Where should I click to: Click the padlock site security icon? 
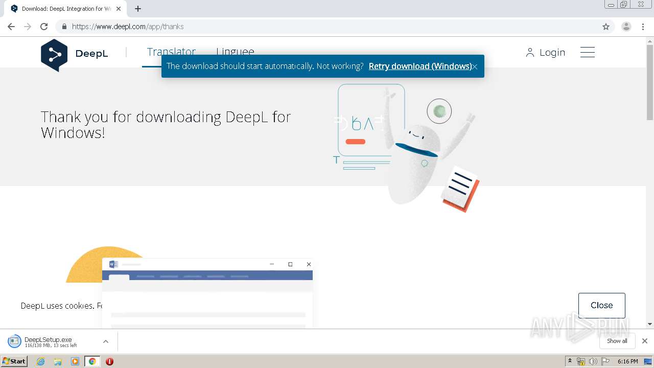[x=64, y=27]
